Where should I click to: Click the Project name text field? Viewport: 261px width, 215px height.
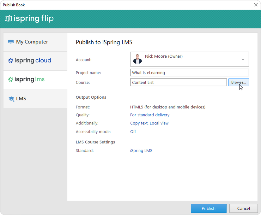click(x=189, y=73)
